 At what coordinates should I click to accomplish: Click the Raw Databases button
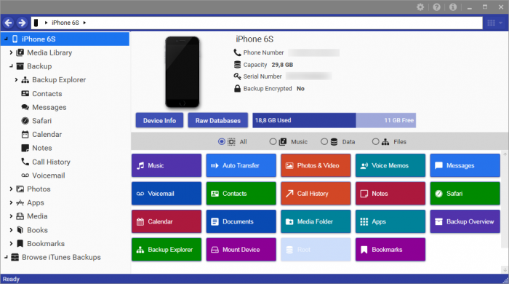(x=218, y=121)
